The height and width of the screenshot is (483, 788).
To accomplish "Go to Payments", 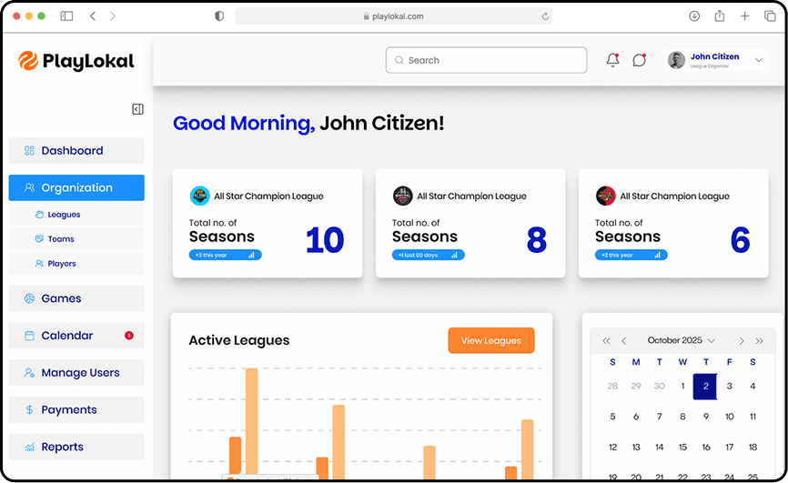I will tap(76, 409).
